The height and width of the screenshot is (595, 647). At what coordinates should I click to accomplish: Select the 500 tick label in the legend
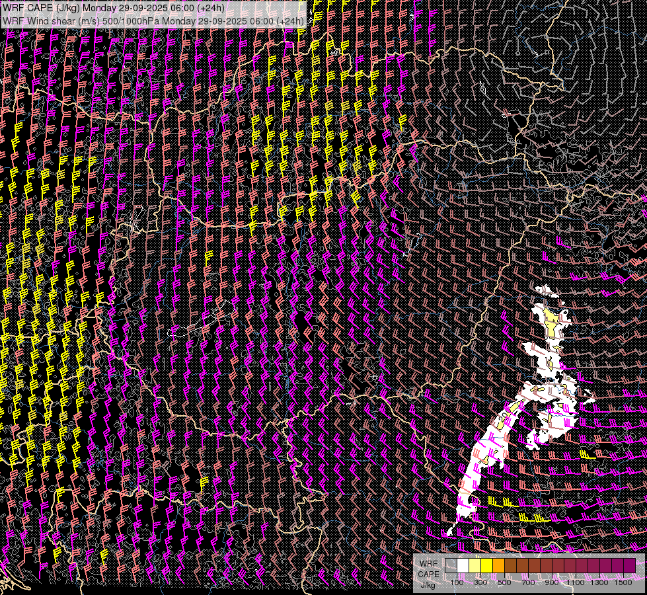point(504,582)
